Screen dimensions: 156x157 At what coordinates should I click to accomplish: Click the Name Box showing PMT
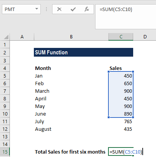[x=21, y=9]
